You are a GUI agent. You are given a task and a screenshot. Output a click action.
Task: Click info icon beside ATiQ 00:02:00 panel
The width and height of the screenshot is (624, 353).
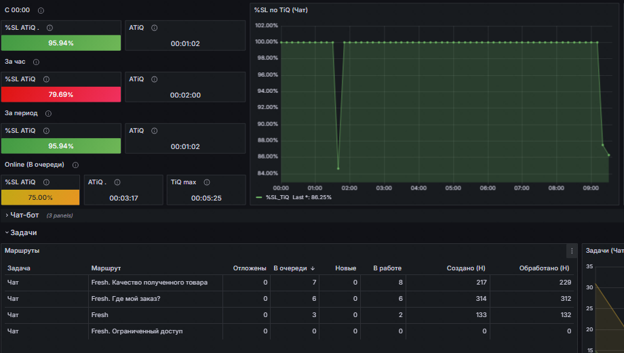coord(155,79)
